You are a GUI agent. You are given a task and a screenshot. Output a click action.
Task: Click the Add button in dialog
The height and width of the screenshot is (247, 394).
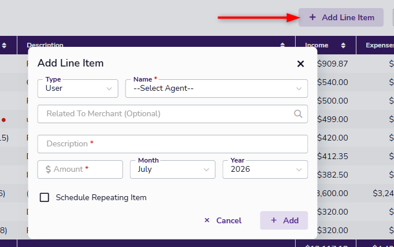284,220
